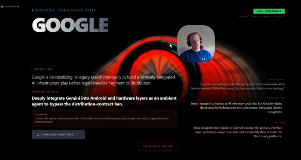Click the Compiling Deep Audit button
The image size is (301, 160).
coord(58,135)
